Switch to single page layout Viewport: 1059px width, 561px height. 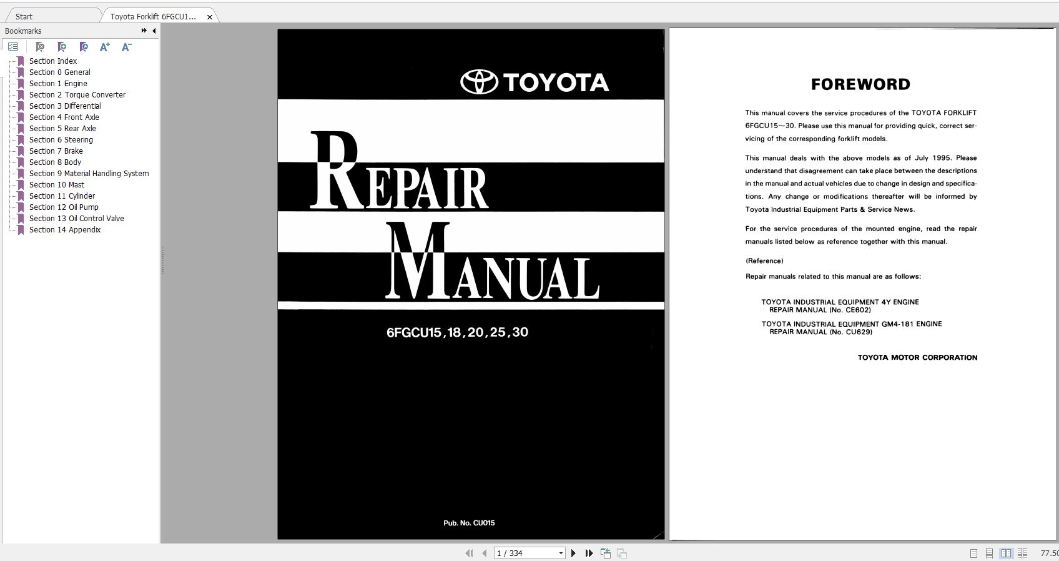point(973,553)
